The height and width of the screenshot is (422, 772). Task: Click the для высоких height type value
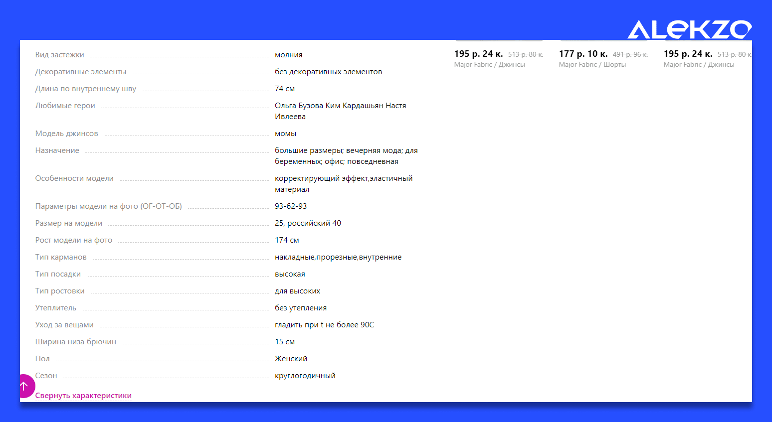point(297,291)
